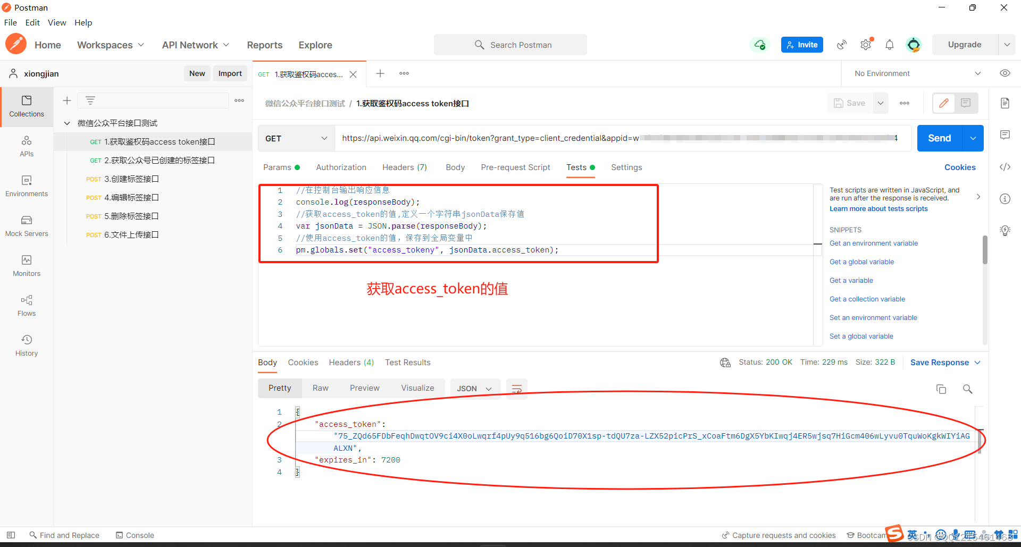Viewport: 1021px width, 547px height.
Task: Open the Flows sidebar panel
Action: pyautogui.click(x=27, y=306)
